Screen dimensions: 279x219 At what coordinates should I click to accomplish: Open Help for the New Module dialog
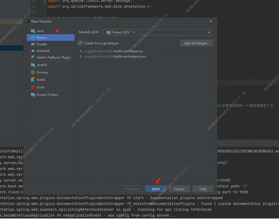pyautogui.click(x=203, y=189)
